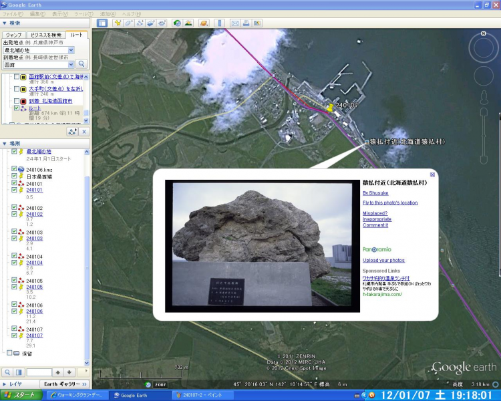This screenshot has height=401, width=501.
Task: Switch to sky or planets view
Action: pyautogui.click(x=204, y=23)
